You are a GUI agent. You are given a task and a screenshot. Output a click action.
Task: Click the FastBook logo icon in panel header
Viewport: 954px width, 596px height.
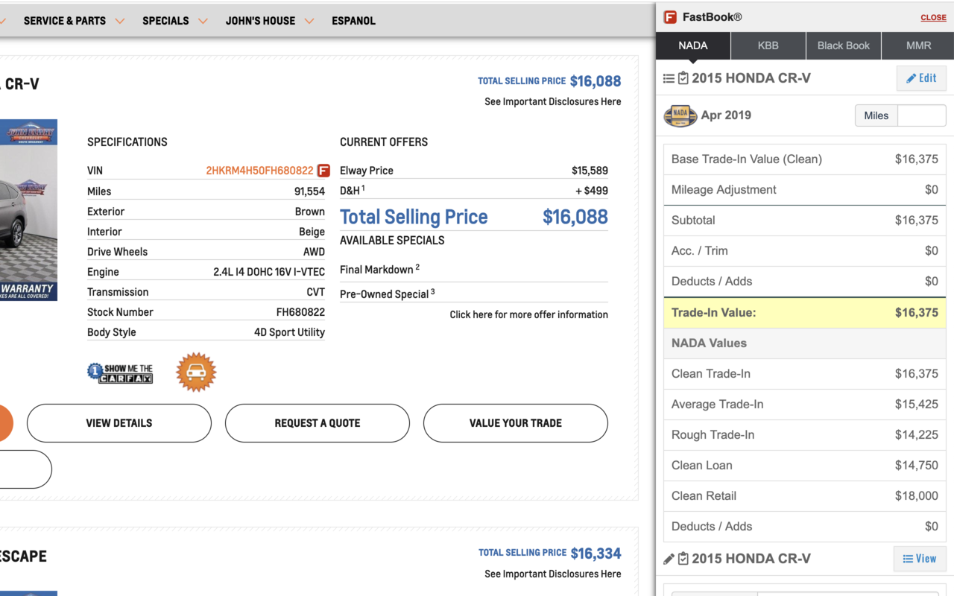pyautogui.click(x=670, y=17)
